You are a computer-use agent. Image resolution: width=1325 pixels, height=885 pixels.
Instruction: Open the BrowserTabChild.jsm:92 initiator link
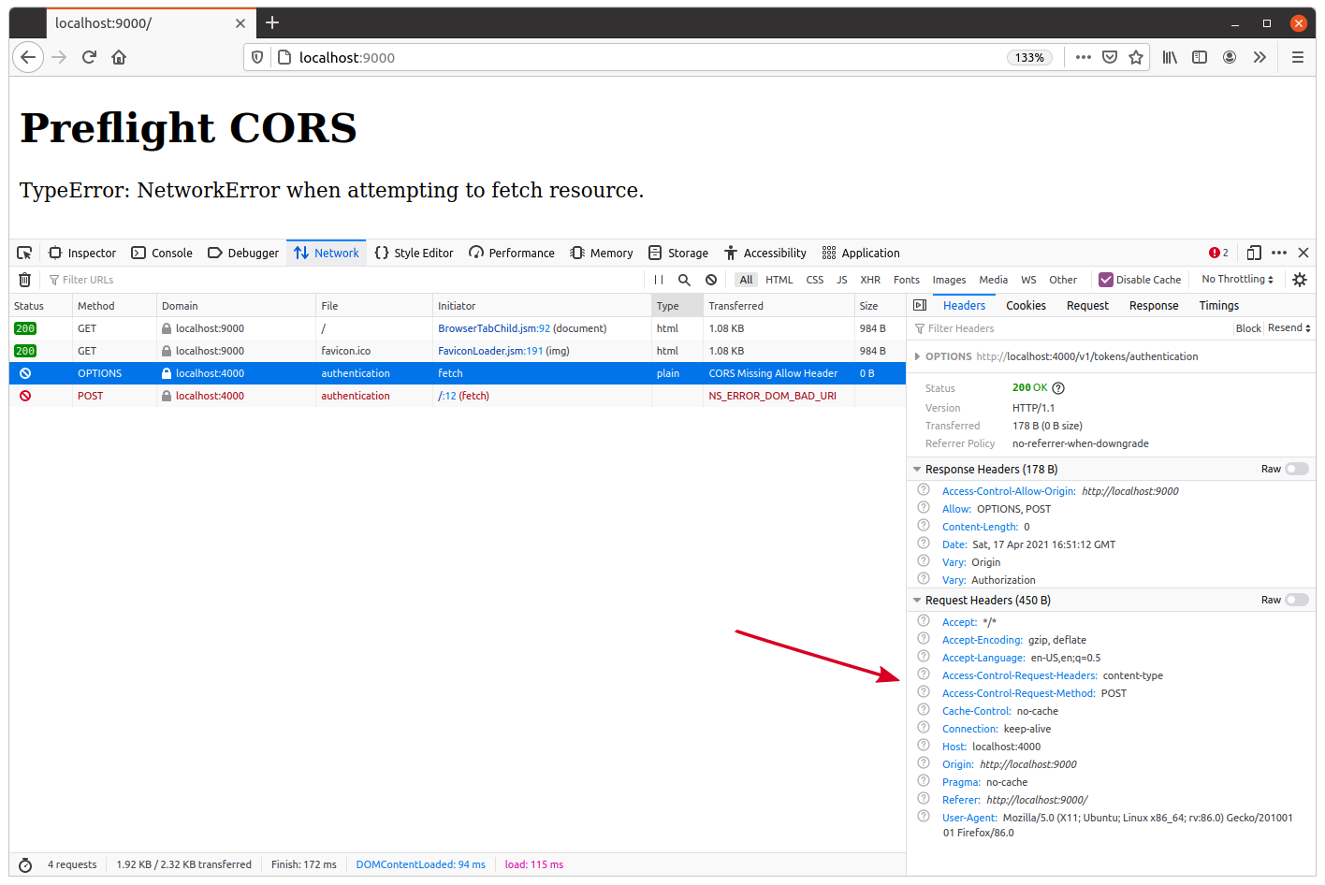point(494,328)
